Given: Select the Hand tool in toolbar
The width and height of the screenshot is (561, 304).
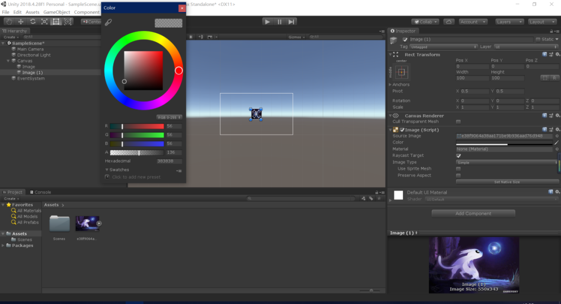Looking at the screenshot, I should tap(9, 22).
